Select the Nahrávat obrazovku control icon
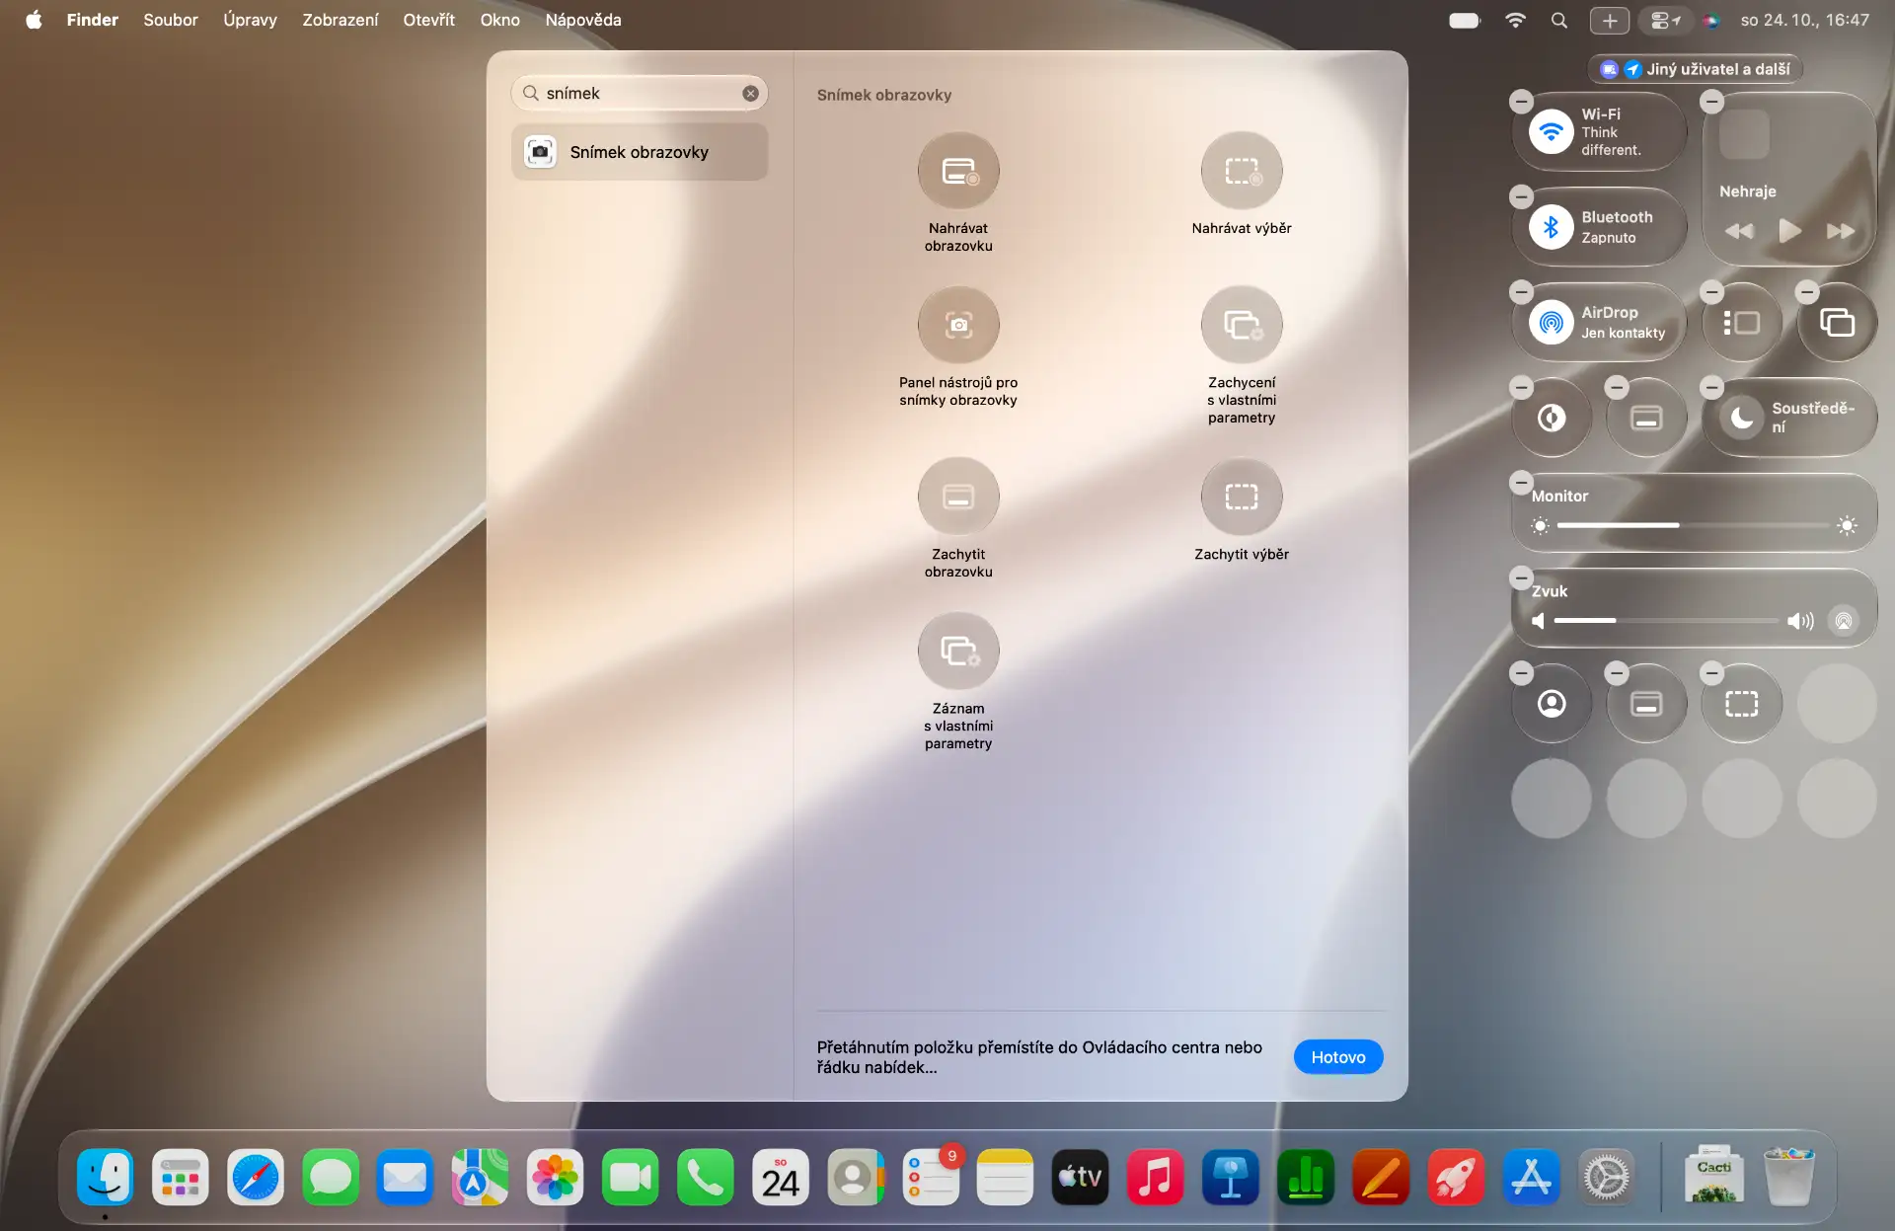Viewport: 1895px width, 1231px height. 958,172
